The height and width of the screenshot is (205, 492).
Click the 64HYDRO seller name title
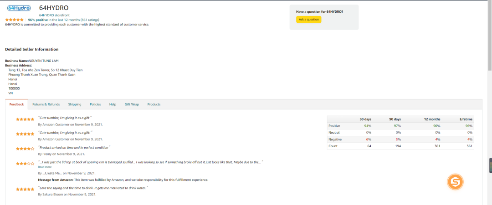[54, 8]
